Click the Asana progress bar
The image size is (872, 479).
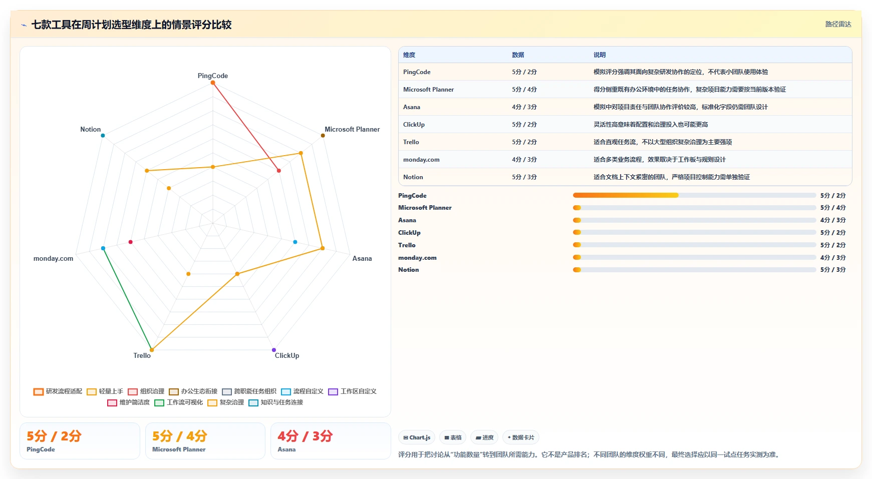click(x=694, y=220)
